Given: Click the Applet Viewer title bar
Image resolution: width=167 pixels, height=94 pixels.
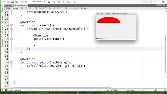Looking at the screenshot, I should (x=116, y=13).
